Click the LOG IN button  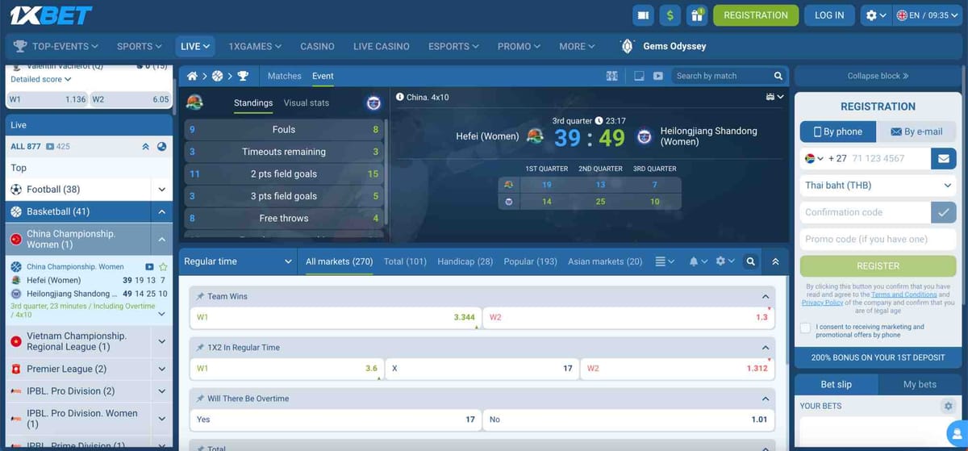click(x=829, y=15)
